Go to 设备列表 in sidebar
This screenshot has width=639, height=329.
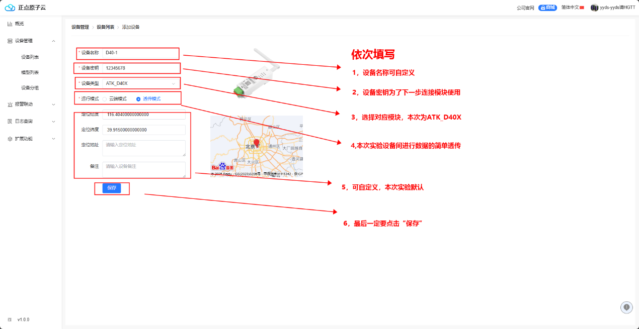[30, 57]
